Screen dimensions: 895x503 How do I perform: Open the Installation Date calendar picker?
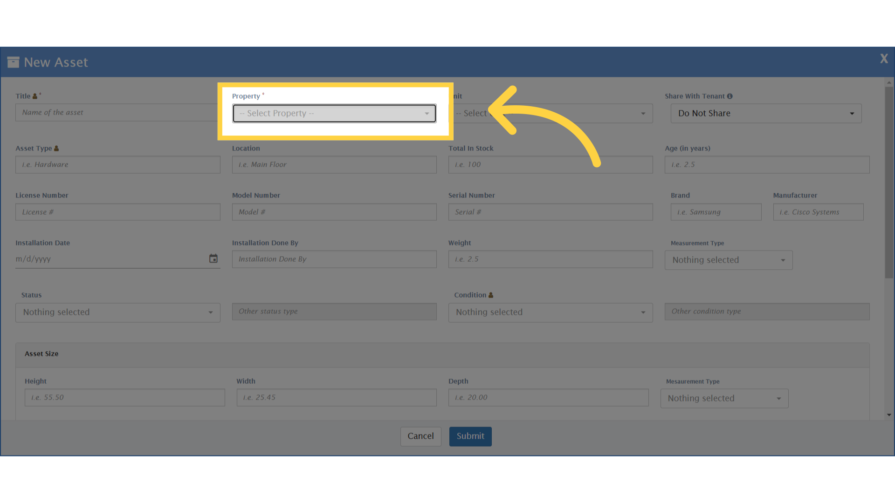[213, 258]
